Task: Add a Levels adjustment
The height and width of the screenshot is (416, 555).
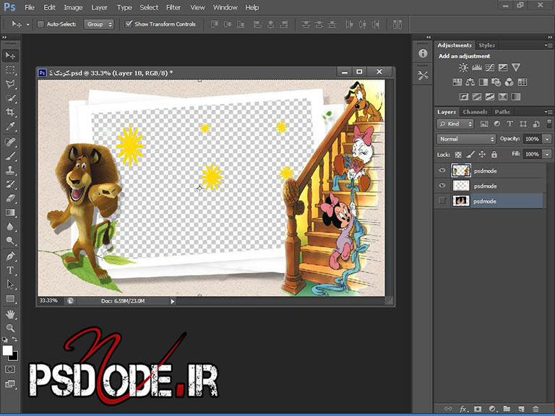Action: [x=477, y=67]
